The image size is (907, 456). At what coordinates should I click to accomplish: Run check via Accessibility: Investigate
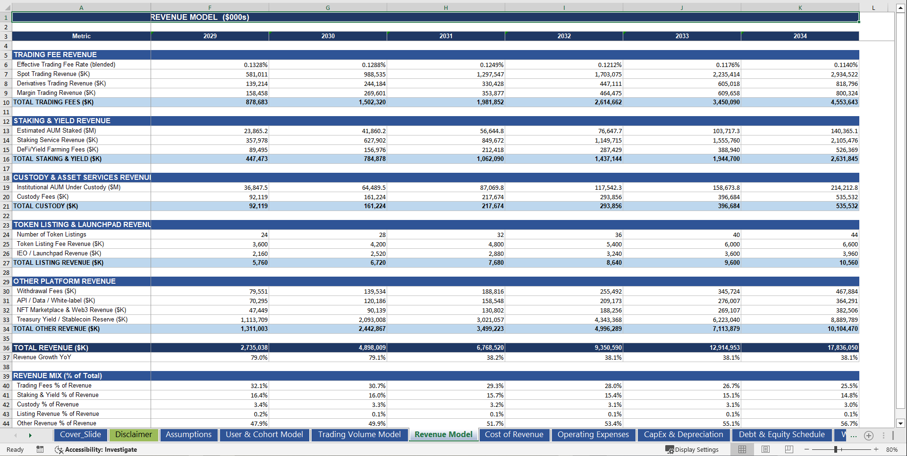point(102,450)
